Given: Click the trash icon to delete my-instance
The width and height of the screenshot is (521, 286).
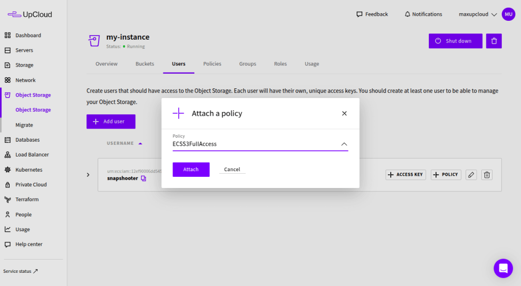Looking at the screenshot, I should coord(494,41).
